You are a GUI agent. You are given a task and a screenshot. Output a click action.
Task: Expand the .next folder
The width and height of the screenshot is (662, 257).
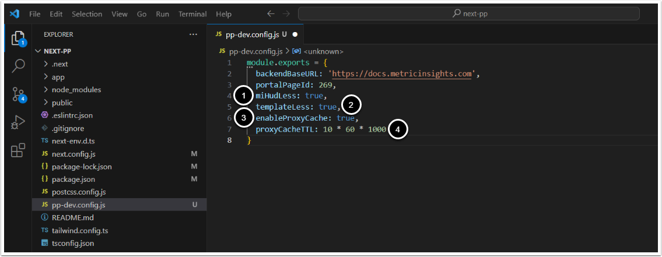[59, 64]
